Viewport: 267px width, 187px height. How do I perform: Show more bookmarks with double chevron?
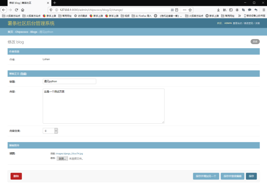tap(240, 16)
